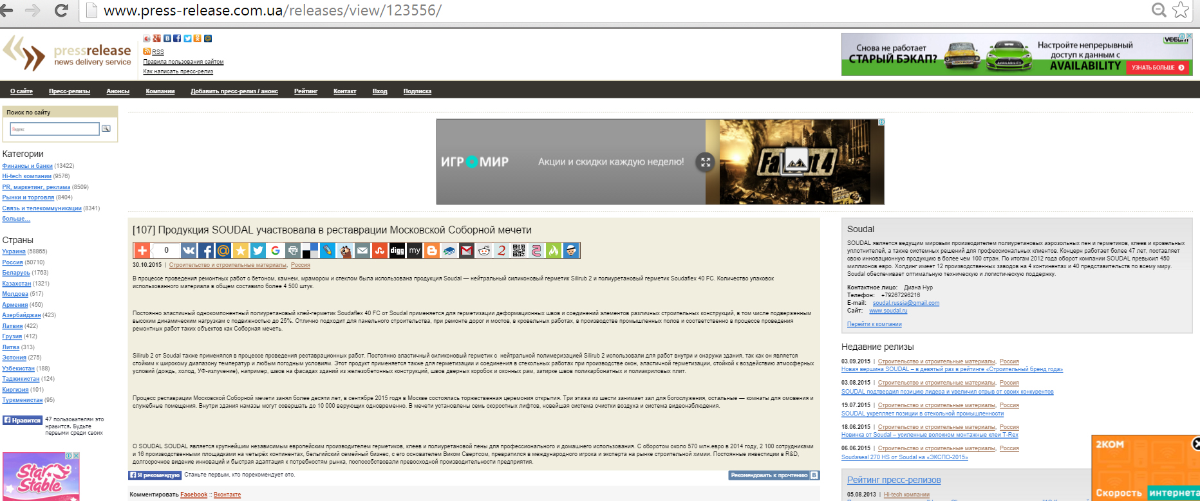Screen dimensions: 1200x501
Task: Click the pressrelease site logo
Action: (x=68, y=54)
